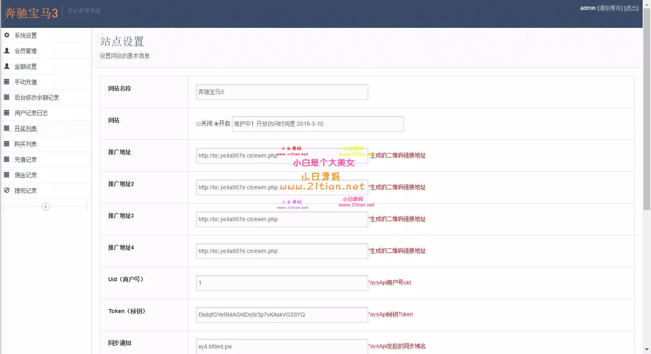Click the calendar icon beside 佣金记录

(x=7, y=175)
